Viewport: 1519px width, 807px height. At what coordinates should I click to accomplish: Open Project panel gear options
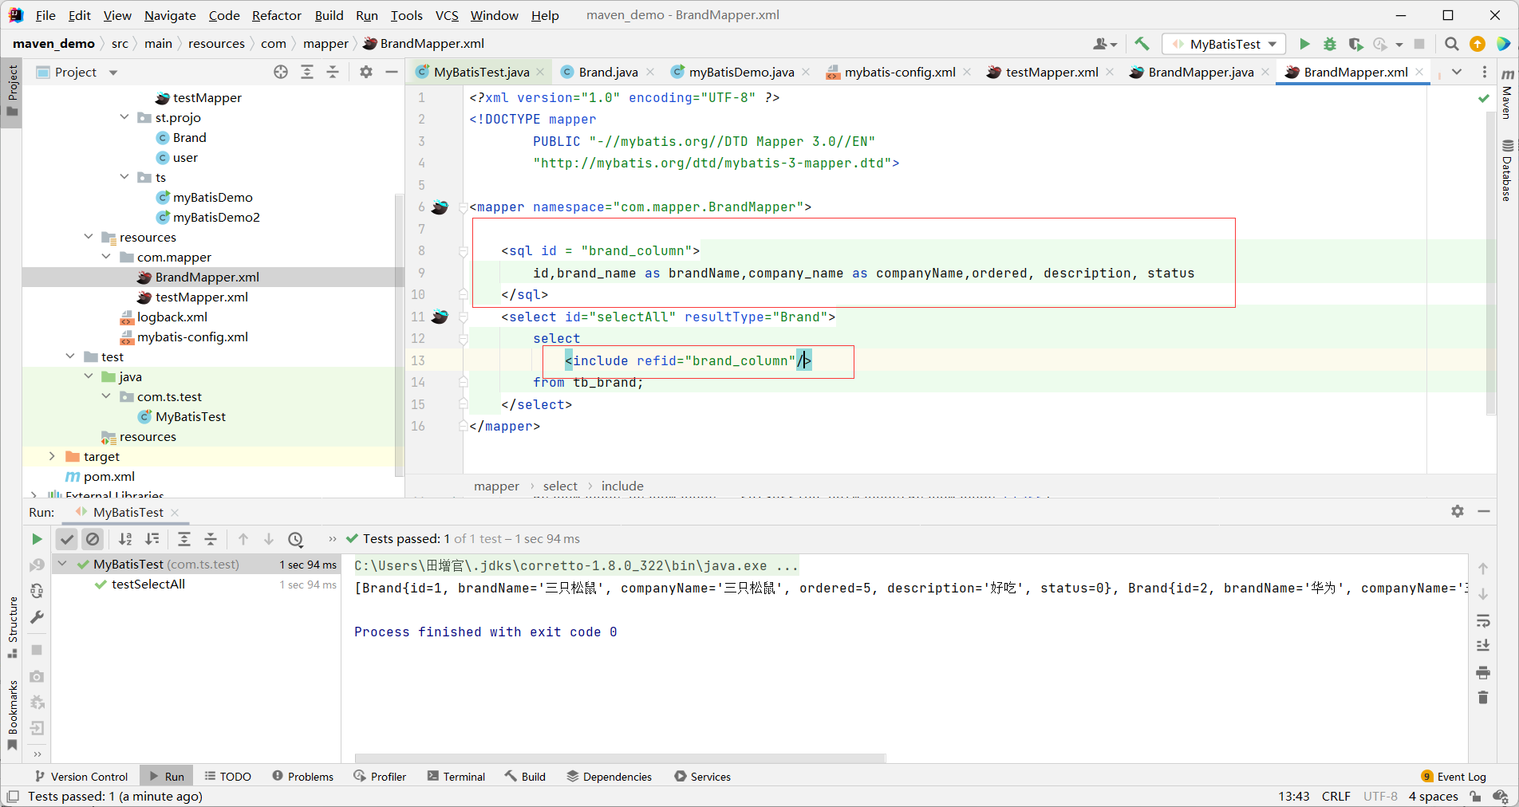tap(366, 72)
